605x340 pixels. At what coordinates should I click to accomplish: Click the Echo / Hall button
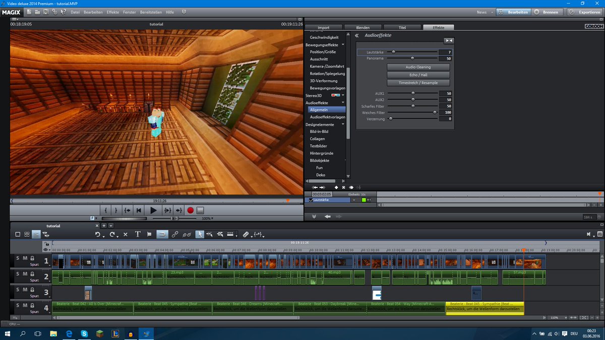point(418,75)
